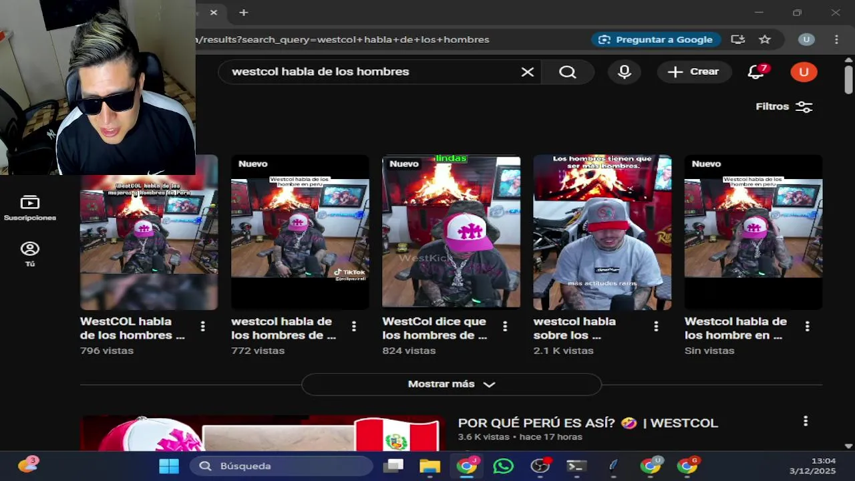Image resolution: width=855 pixels, height=481 pixels.
Task: Open the feather pen app on taskbar
Action: point(613,466)
